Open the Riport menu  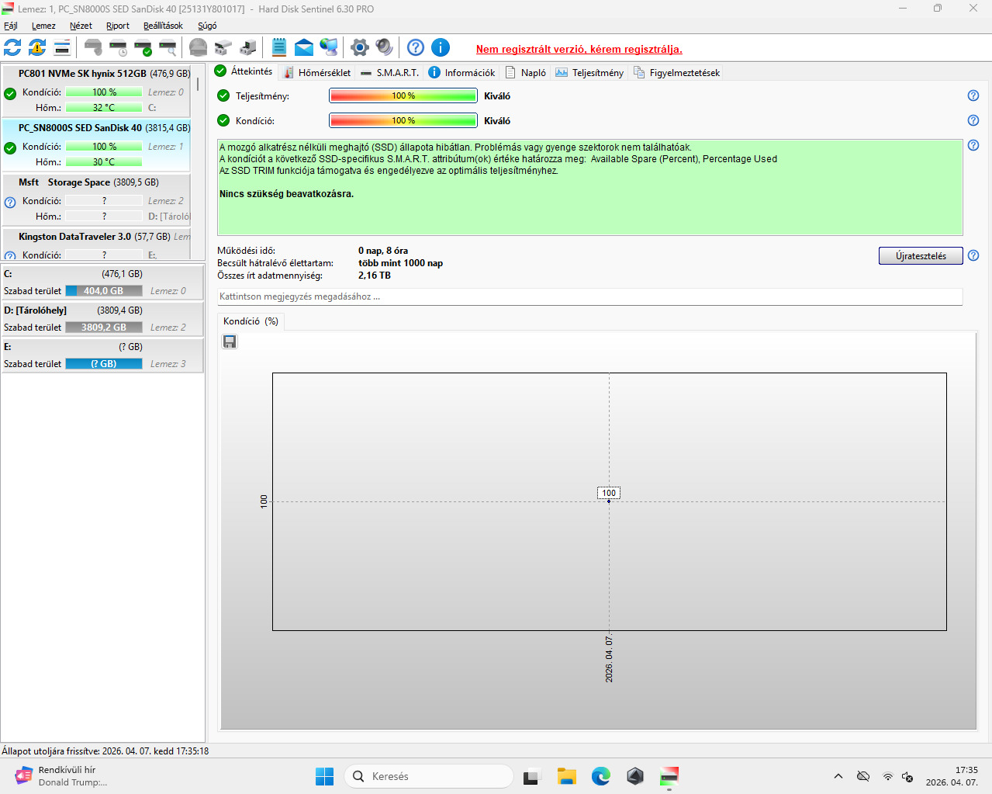coord(118,26)
